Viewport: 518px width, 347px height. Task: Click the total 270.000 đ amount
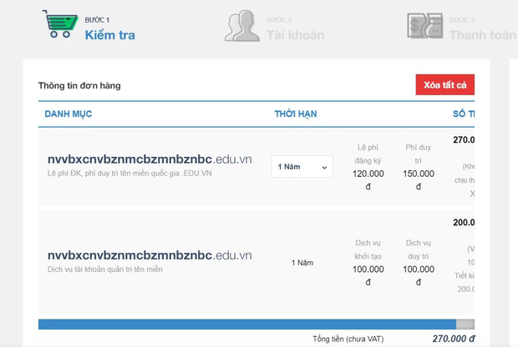447,339
